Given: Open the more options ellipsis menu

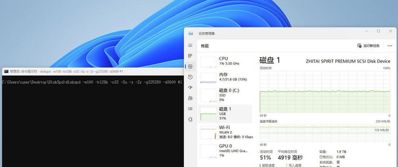Looking at the screenshot, I should coord(390,46).
